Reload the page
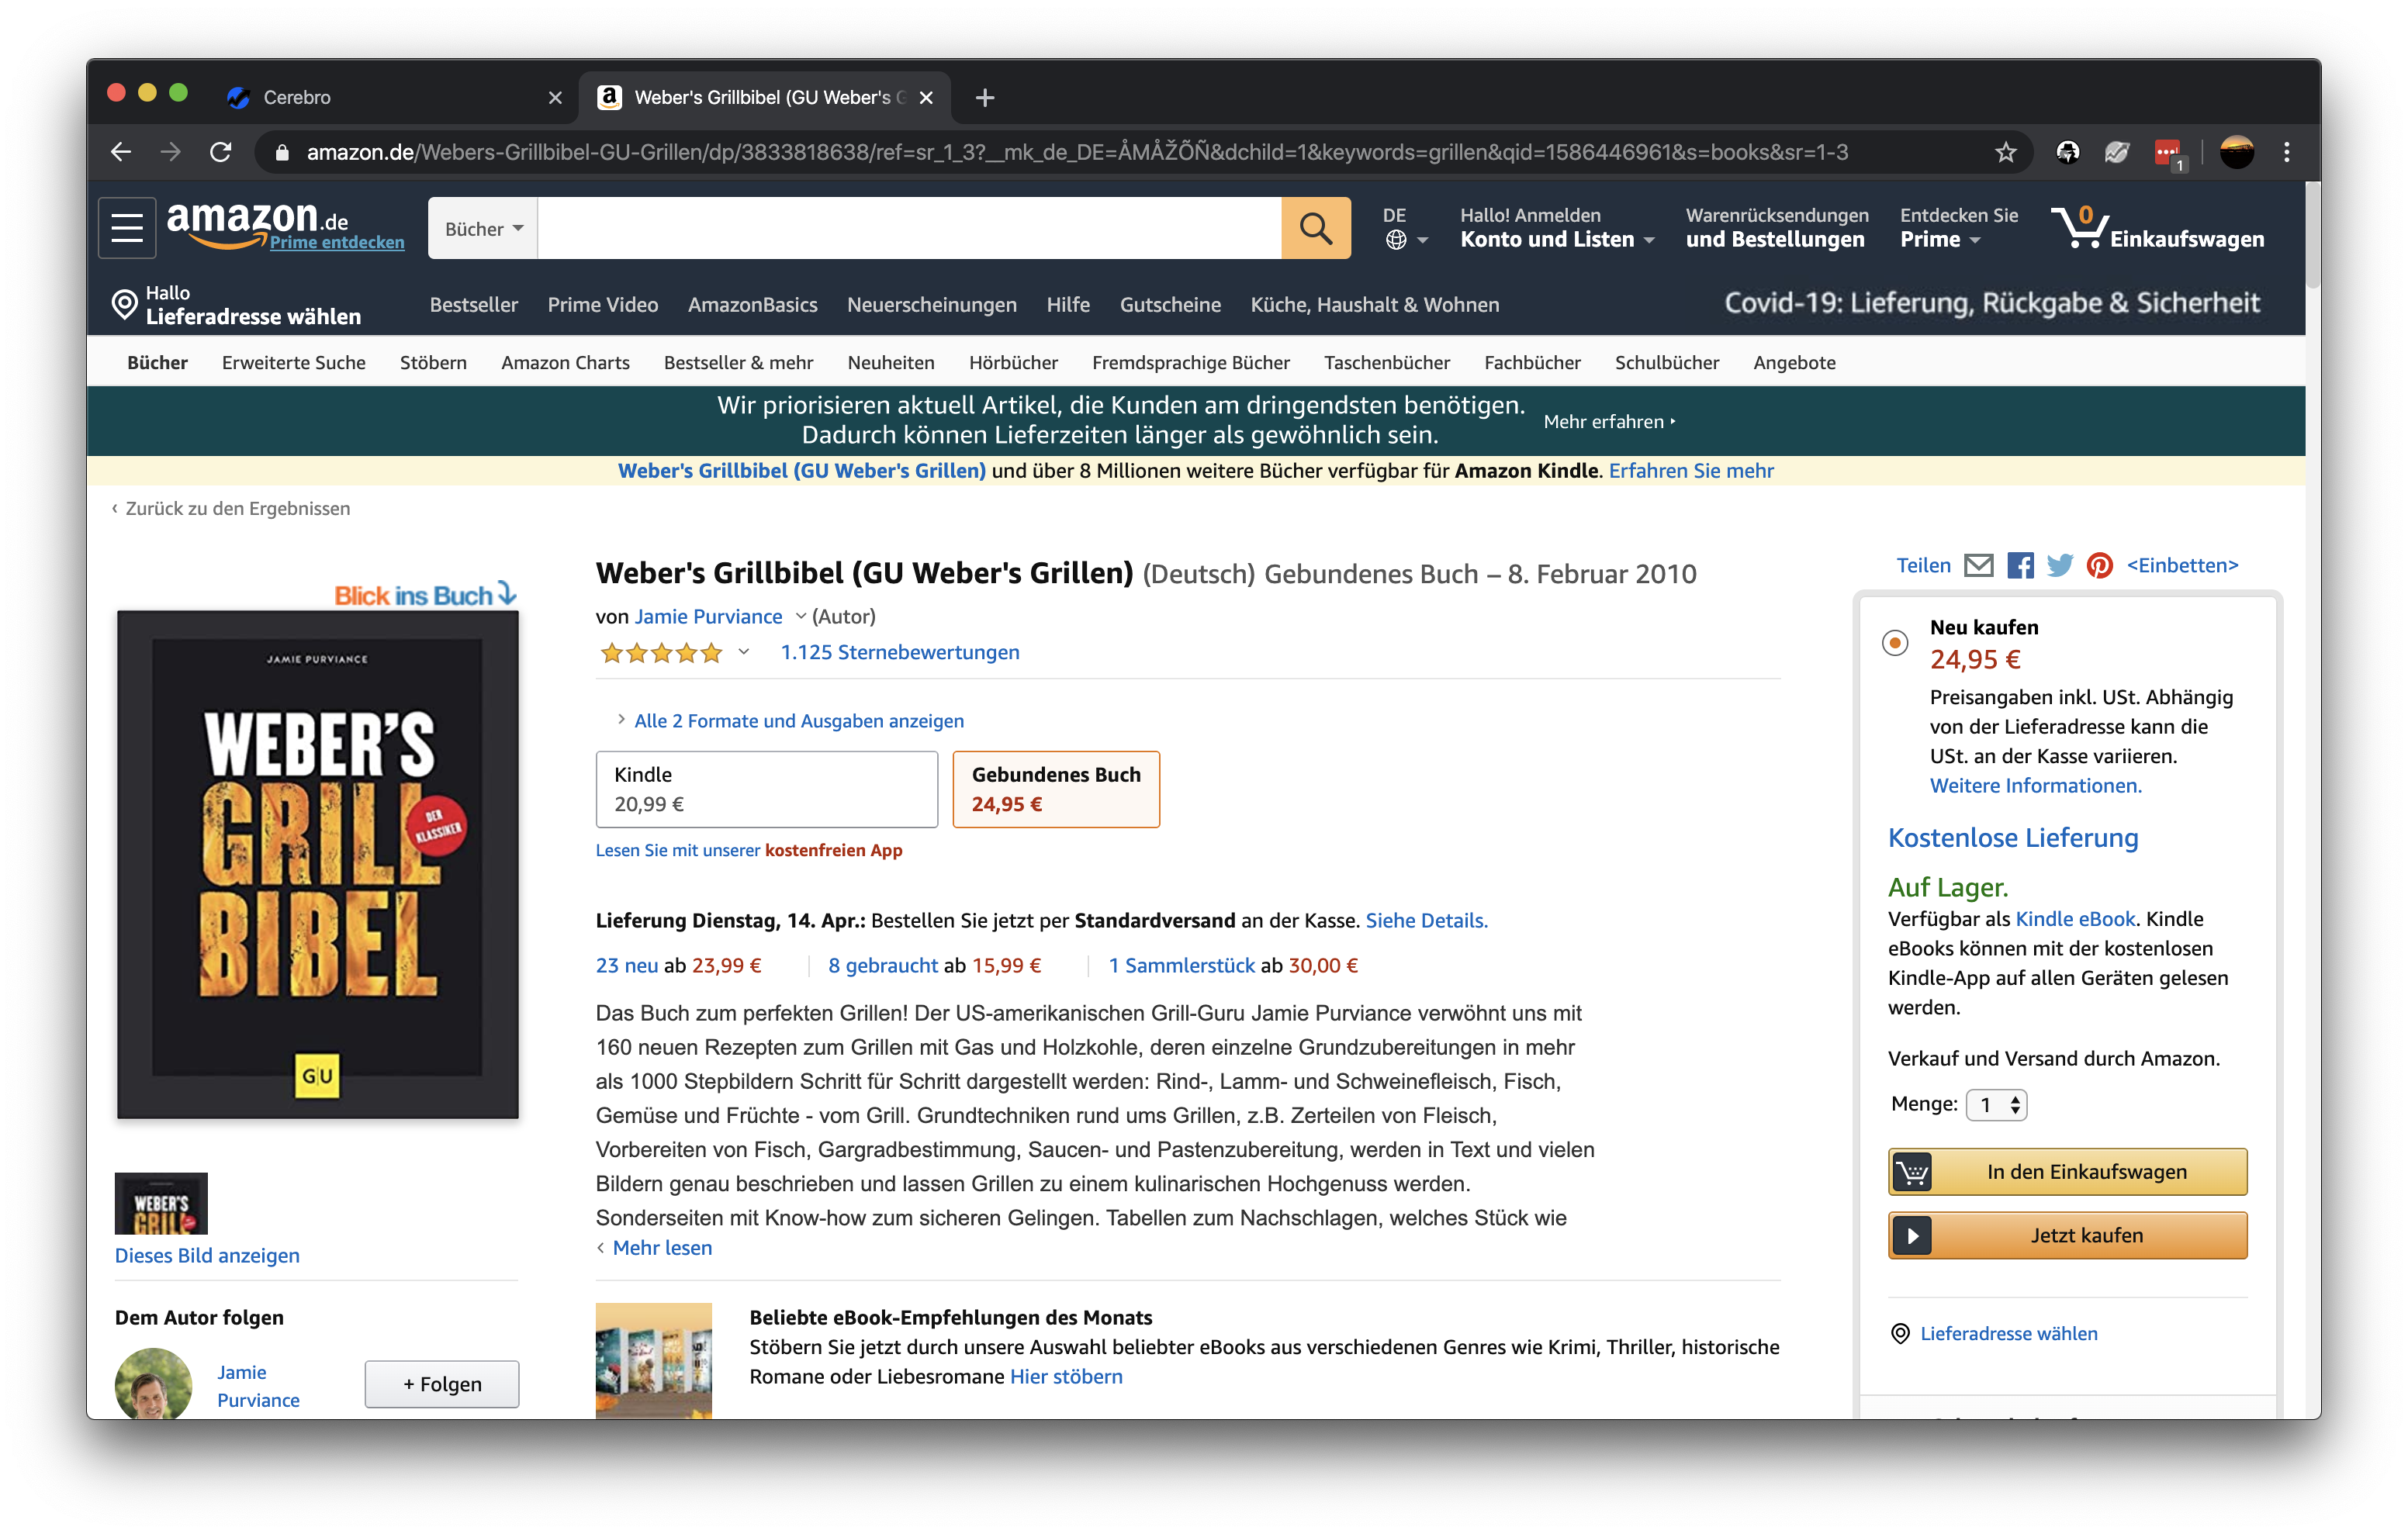 pos(221,152)
